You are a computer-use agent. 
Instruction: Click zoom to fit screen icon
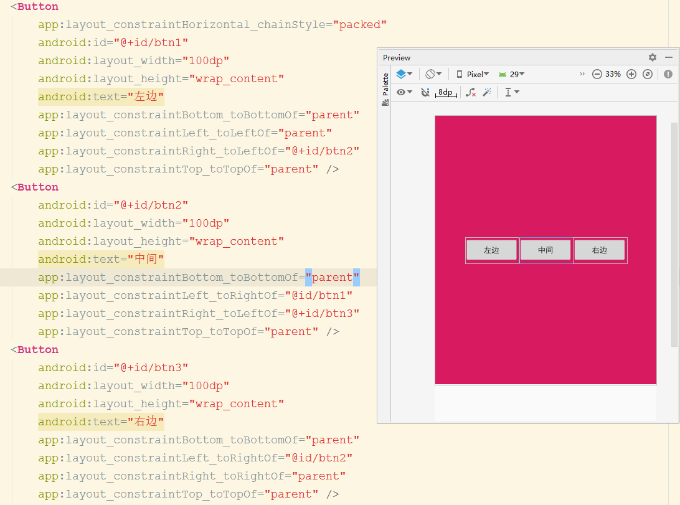tap(648, 74)
